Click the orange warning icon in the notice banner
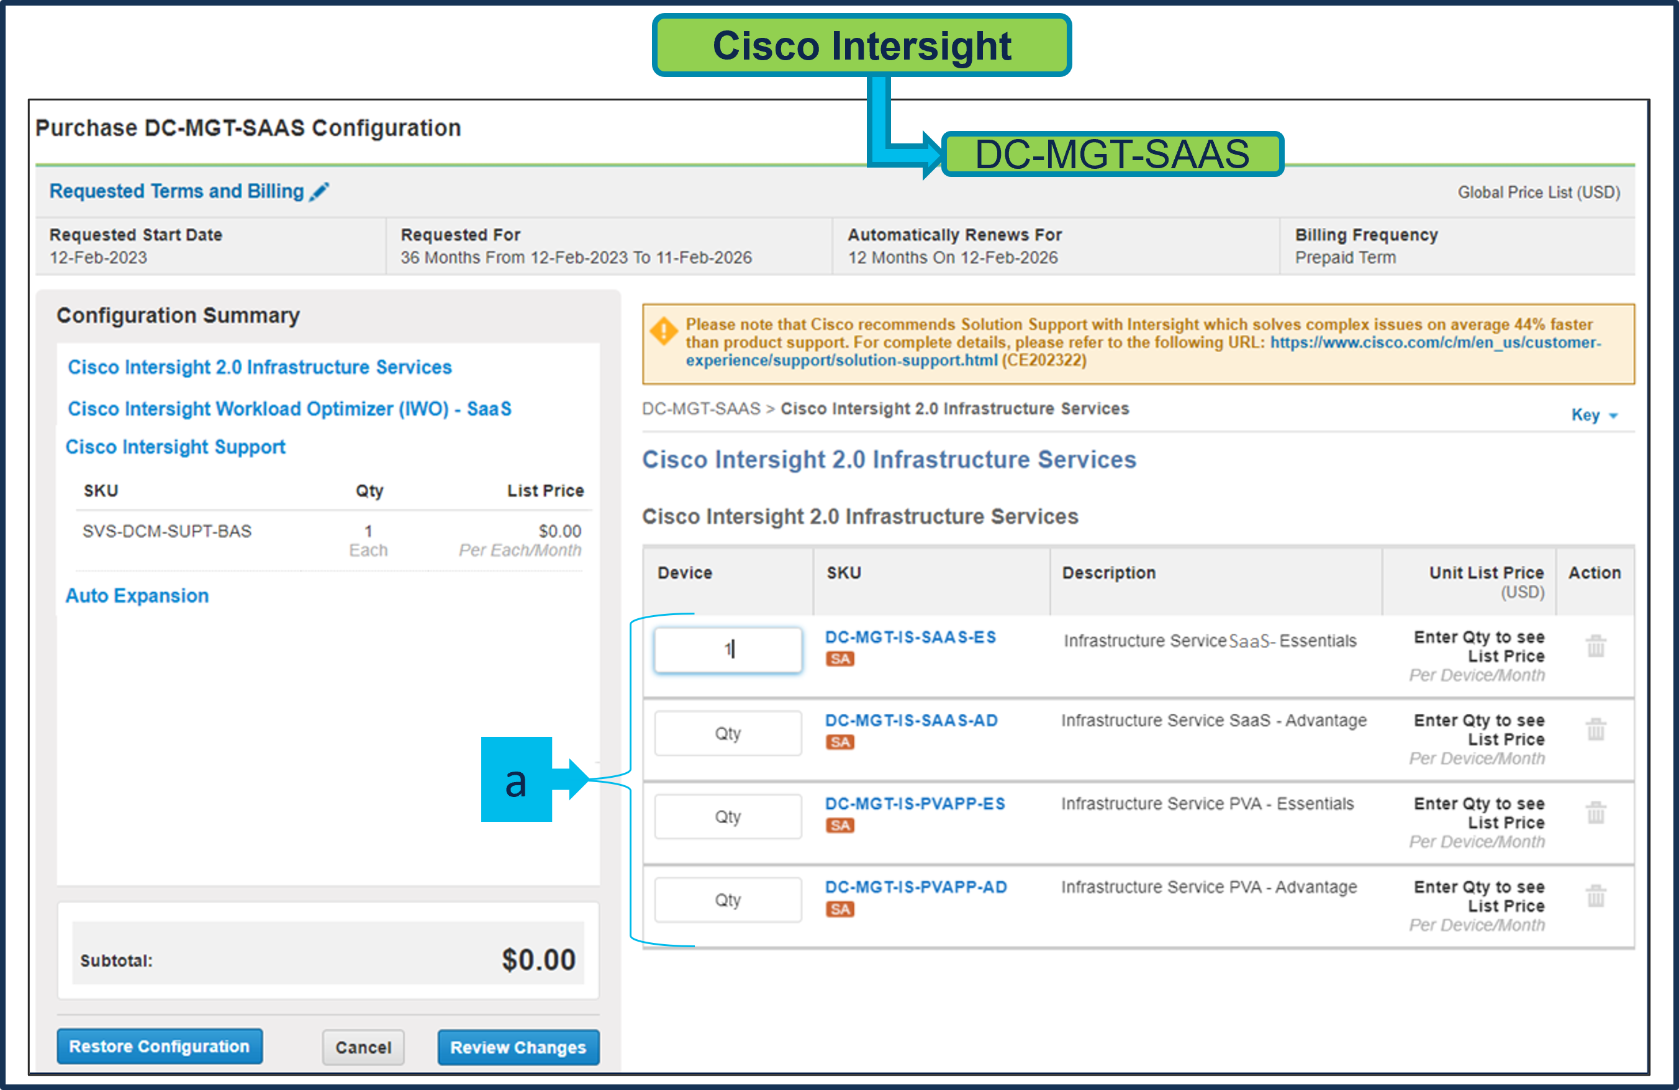Viewport: 1679px width, 1090px height. [x=663, y=331]
